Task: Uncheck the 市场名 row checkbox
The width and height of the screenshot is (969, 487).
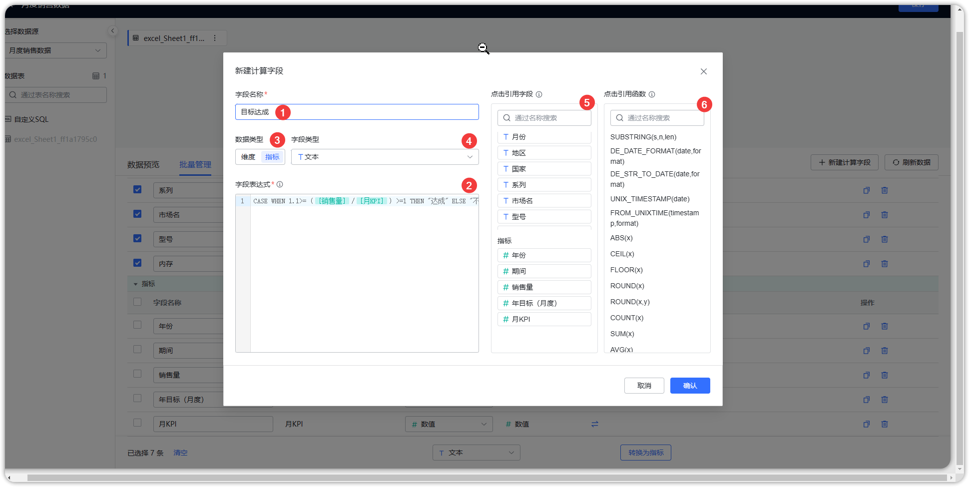Action: 137,214
